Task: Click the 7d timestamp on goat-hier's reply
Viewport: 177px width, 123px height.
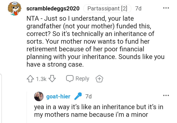Action: 88,96
